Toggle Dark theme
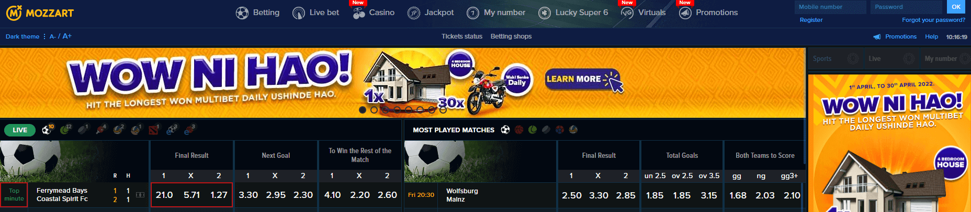This screenshot has height=212, width=971. pyautogui.click(x=22, y=36)
